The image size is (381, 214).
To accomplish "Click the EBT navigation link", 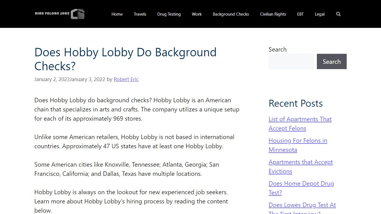I will [x=300, y=14].
